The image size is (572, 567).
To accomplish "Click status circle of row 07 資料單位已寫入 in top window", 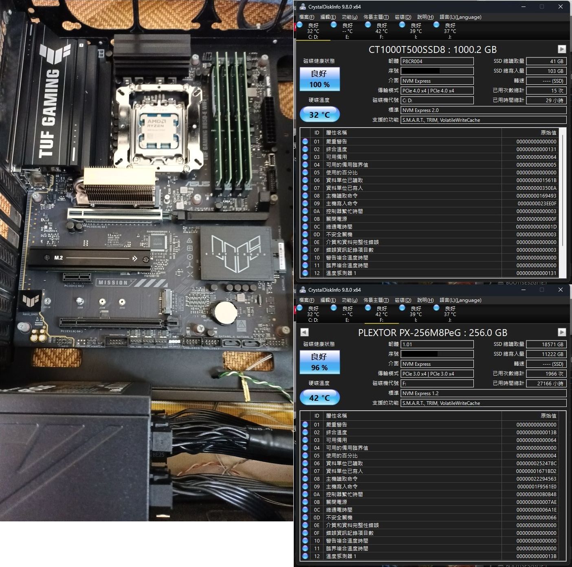I will (x=305, y=188).
